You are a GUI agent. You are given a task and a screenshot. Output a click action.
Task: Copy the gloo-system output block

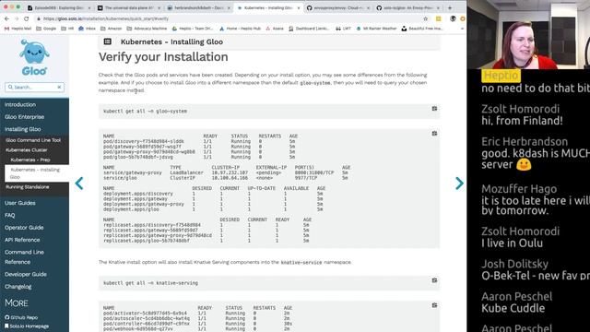coord(434,133)
